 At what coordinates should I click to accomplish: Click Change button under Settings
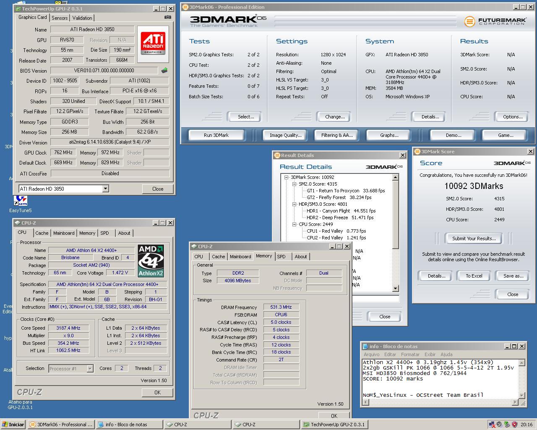(x=334, y=117)
